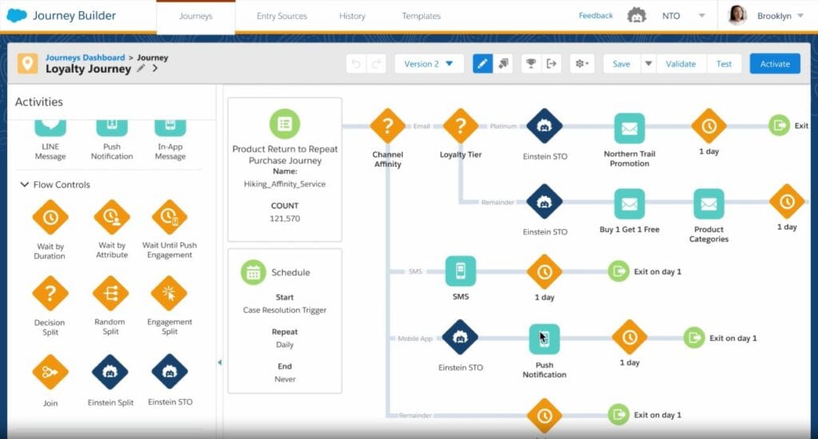Viewport: 818px width, 439px height.
Task: Click the 1 day wait after Northern Trail Promotion
Action: (709, 126)
